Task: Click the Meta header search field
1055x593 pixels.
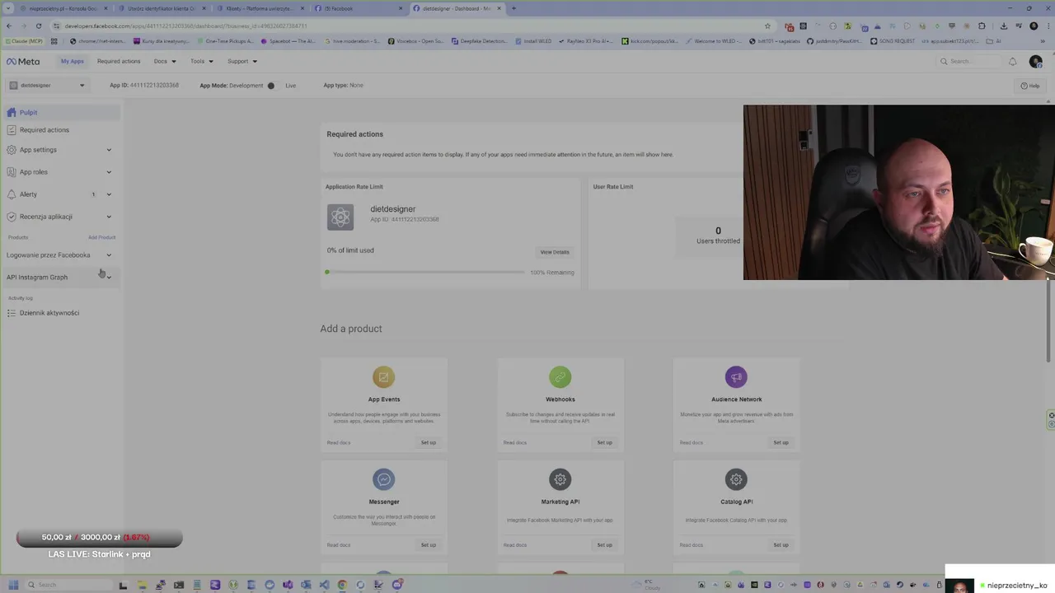Action: click(968, 61)
